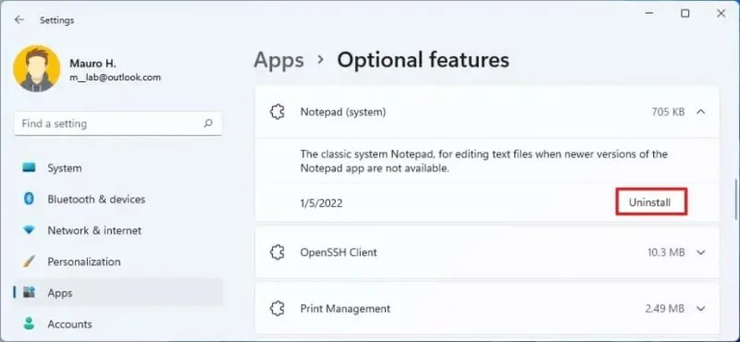This screenshot has height=342, width=740.
Task: Click the Optional features heading
Action: coord(423,60)
